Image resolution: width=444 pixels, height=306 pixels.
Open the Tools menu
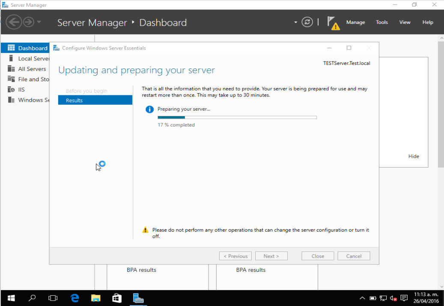[x=381, y=22]
